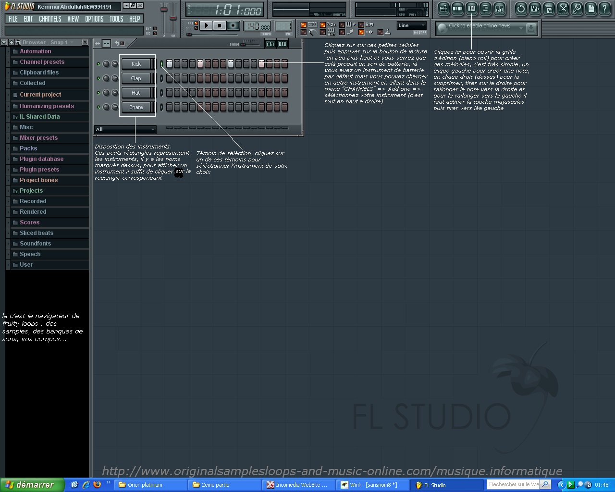This screenshot has height=492, width=615.
Task: Click the online news download icon
Action: 531,28
